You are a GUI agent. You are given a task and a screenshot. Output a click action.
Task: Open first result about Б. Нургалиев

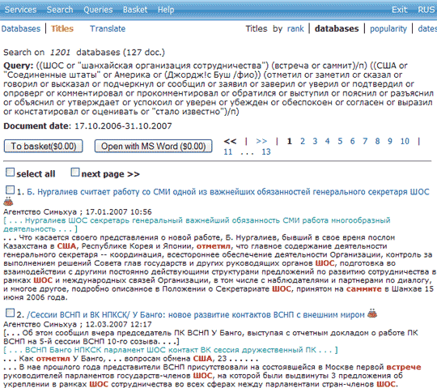pos(228,192)
